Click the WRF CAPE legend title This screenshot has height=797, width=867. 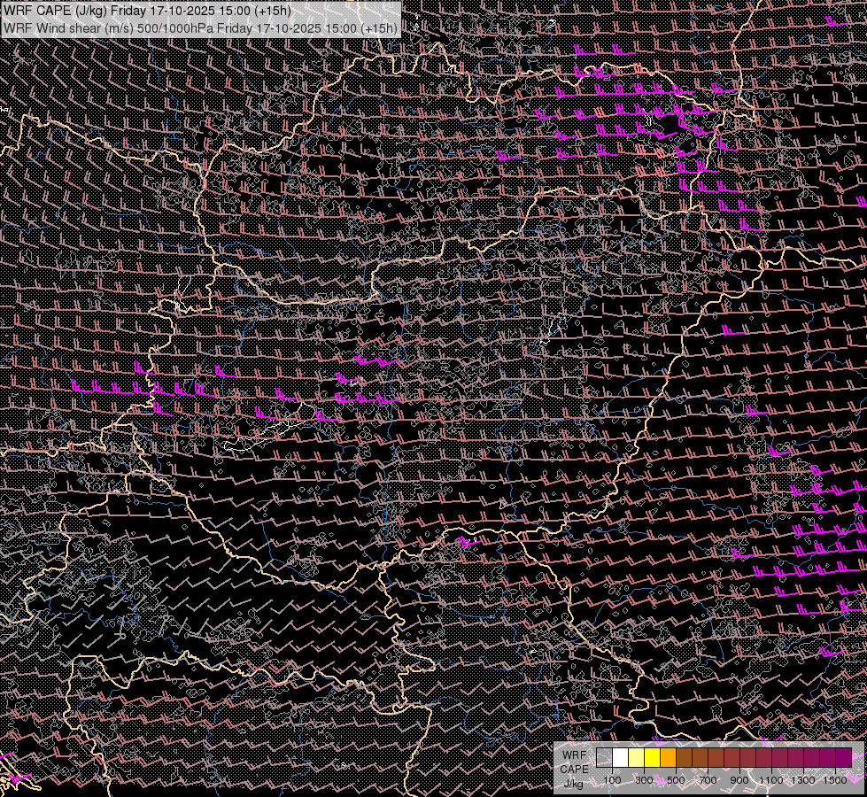coord(574,762)
